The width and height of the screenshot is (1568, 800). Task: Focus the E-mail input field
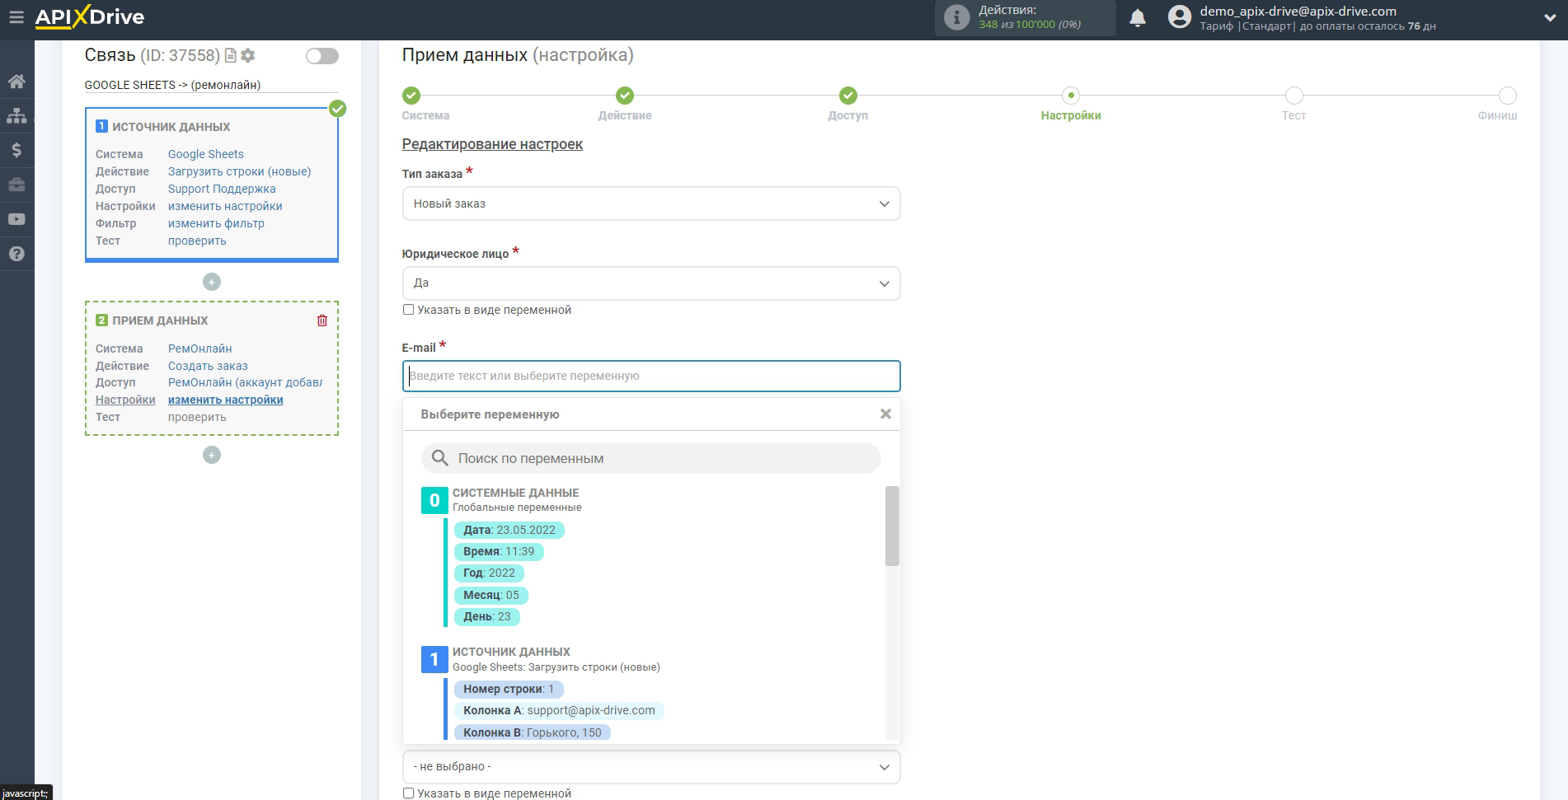click(651, 376)
